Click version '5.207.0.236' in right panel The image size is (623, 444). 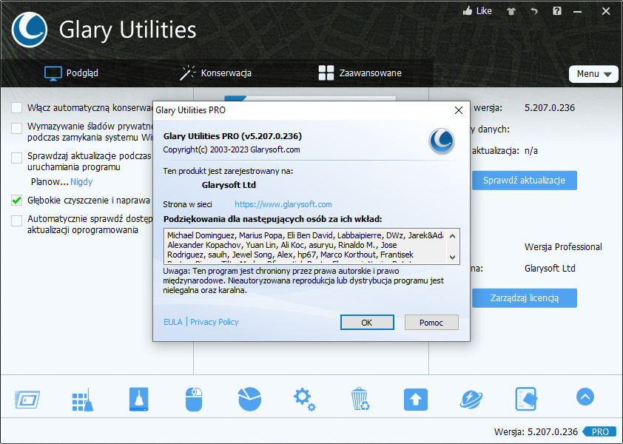pyautogui.click(x=550, y=108)
